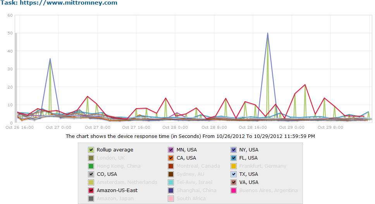Click the Amazon-US-East legend label
The width and height of the screenshot is (375, 204).
[x=117, y=190]
